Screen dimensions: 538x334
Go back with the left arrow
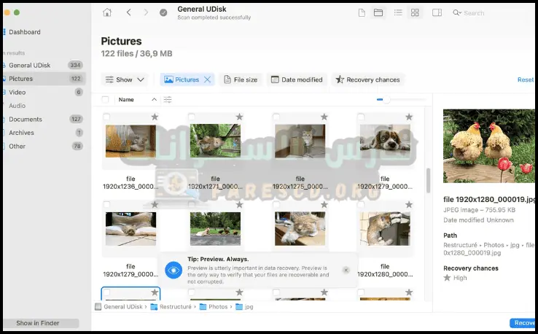point(129,12)
